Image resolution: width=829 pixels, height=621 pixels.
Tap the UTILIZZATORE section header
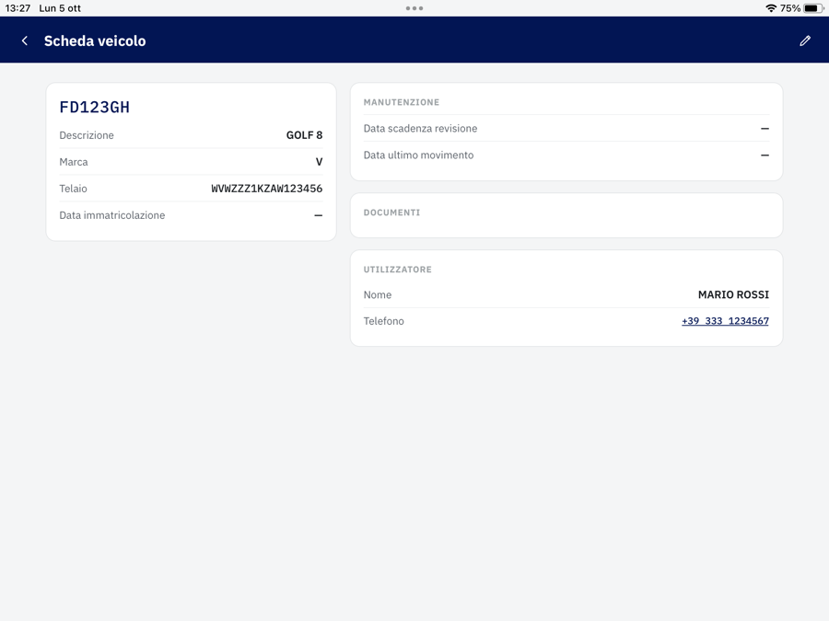[x=398, y=270]
